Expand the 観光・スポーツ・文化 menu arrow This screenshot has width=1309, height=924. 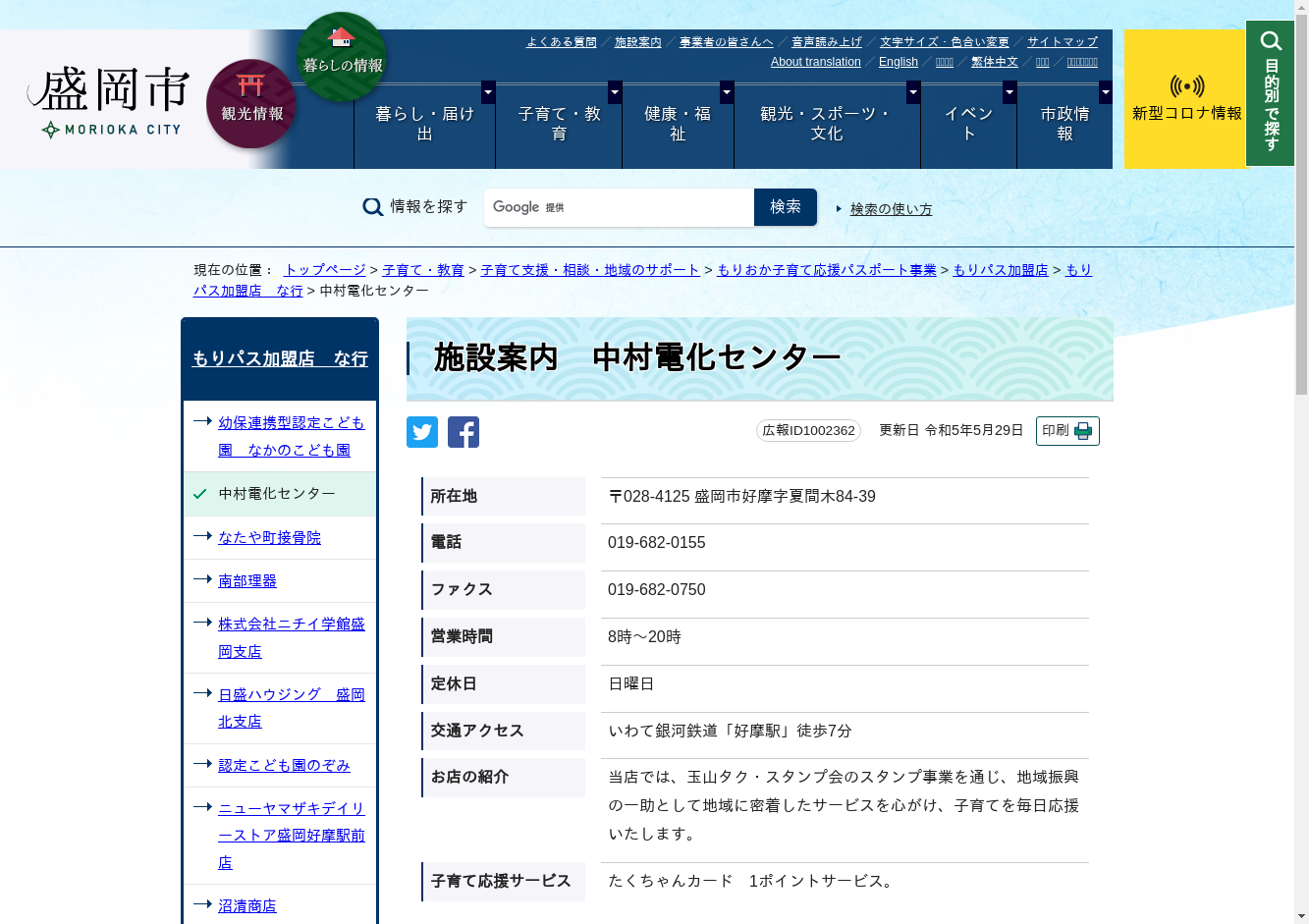(913, 92)
